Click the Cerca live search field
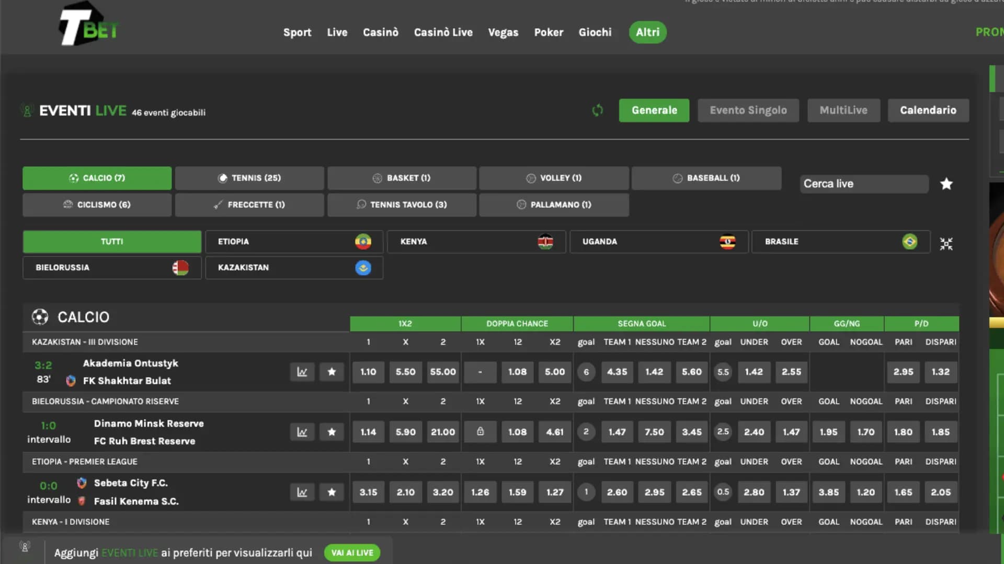 click(864, 184)
